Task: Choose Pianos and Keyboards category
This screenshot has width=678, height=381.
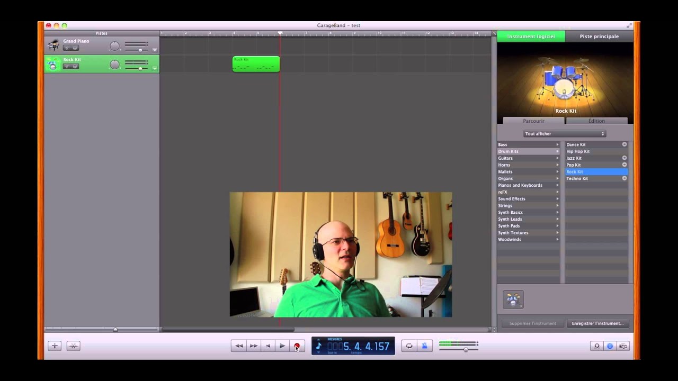Action: click(x=528, y=185)
